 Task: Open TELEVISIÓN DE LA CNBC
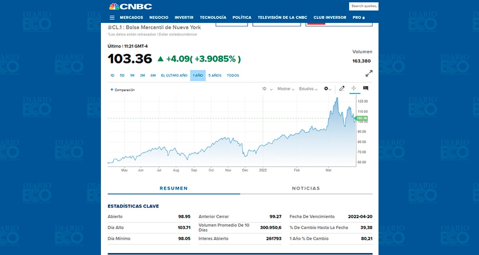click(x=283, y=18)
